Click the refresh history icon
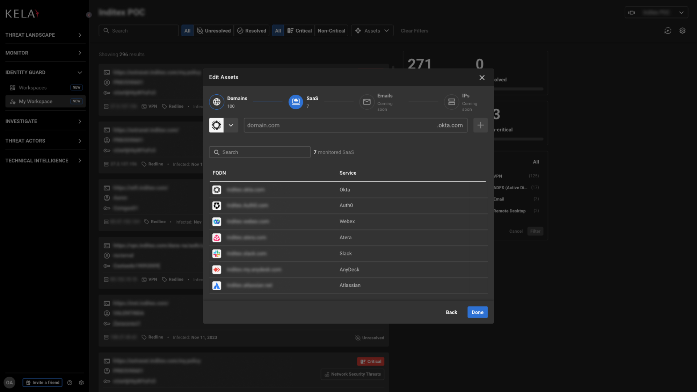 668,31
